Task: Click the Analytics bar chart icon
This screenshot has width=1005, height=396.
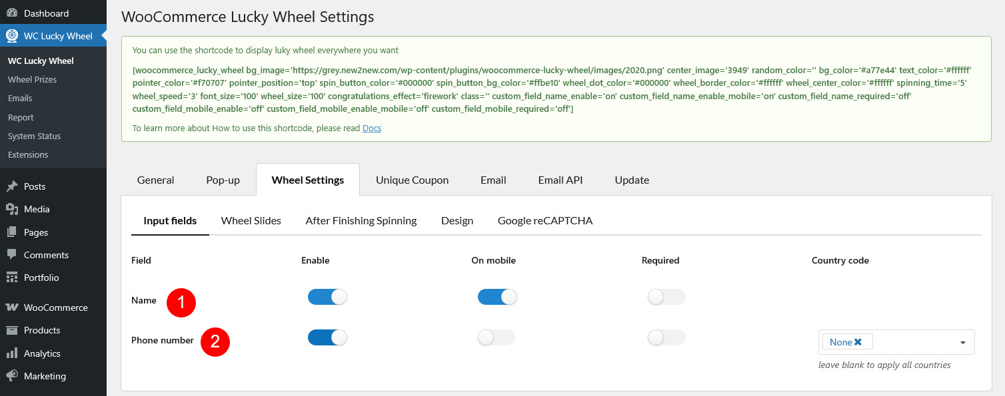Action: [12, 353]
